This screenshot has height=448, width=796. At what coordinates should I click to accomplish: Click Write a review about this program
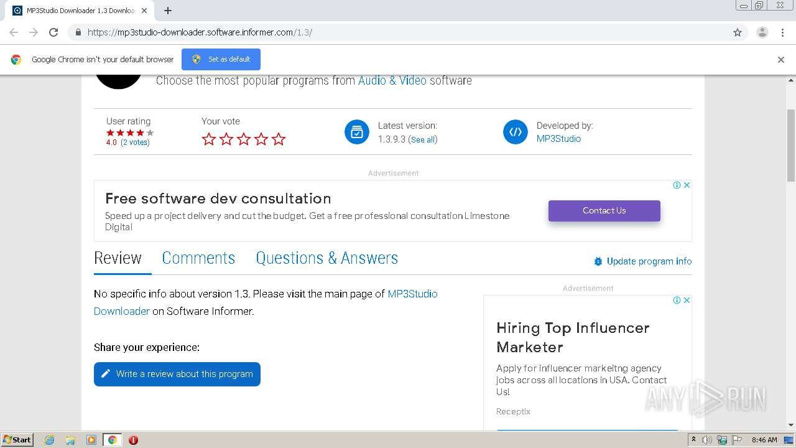coord(177,374)
